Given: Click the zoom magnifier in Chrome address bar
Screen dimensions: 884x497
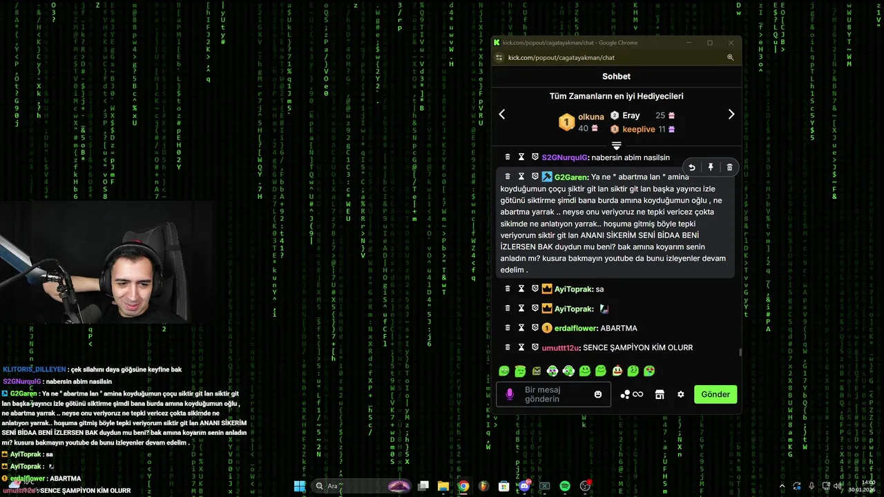Looking at the screenshot, I should [x=730, y=57].
